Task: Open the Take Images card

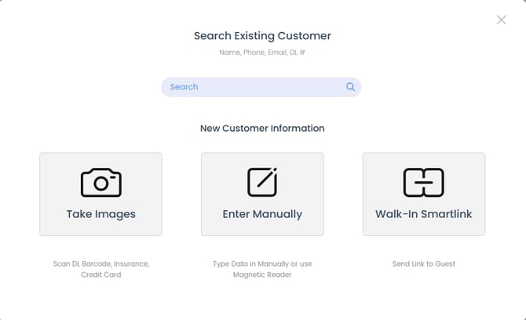Action: 100,195
